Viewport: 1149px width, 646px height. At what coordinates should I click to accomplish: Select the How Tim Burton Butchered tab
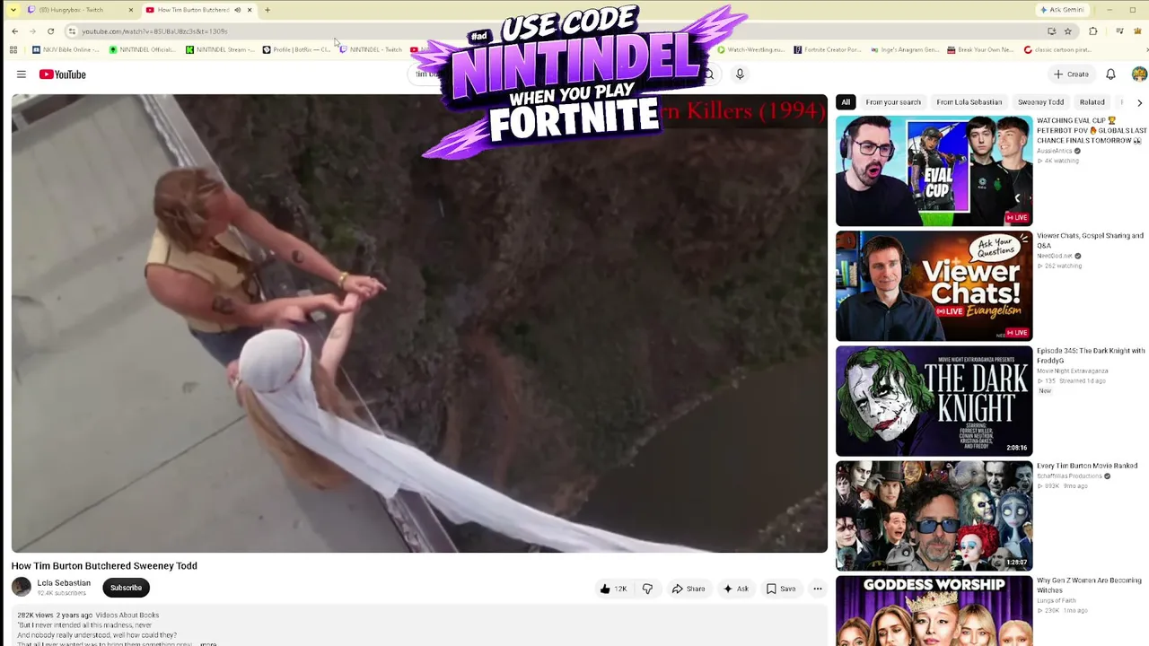198,10
